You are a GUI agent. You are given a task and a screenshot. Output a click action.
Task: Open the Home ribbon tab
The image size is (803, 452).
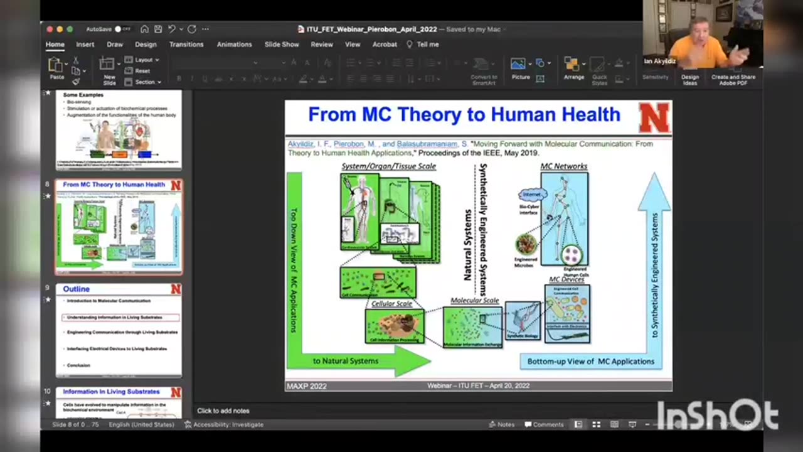pyautogui.click(x=55, y=45)
